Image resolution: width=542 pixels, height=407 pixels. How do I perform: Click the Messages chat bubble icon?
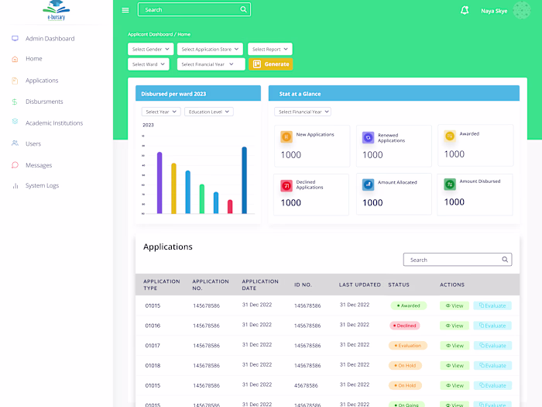tap(15, 165)
